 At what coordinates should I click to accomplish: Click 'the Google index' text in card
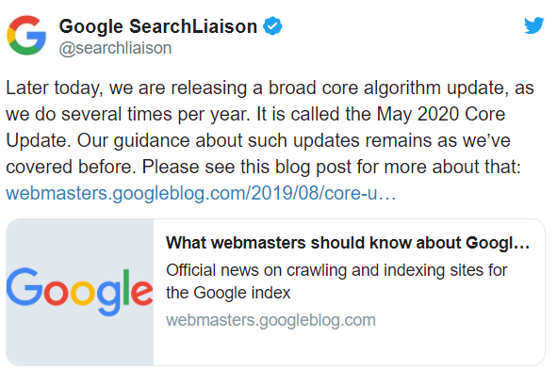pos(228,293)
